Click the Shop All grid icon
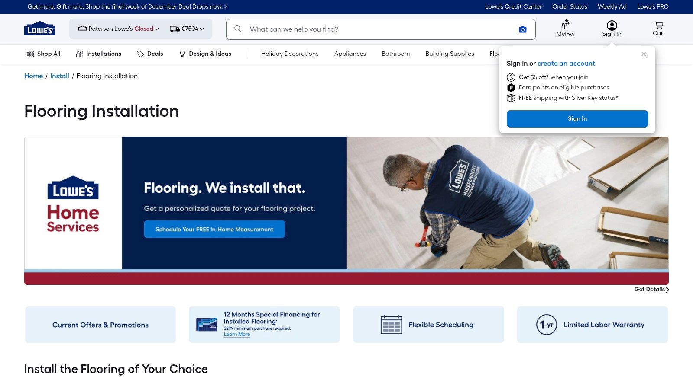The height and width of the screenshot is (389, 693). 30,54
